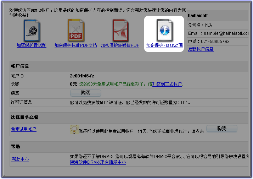Viewport: 253px width, 179px height.
Task: Click haihaisoft account name heading
Action: pyautogui.click(x=198, y=16)
